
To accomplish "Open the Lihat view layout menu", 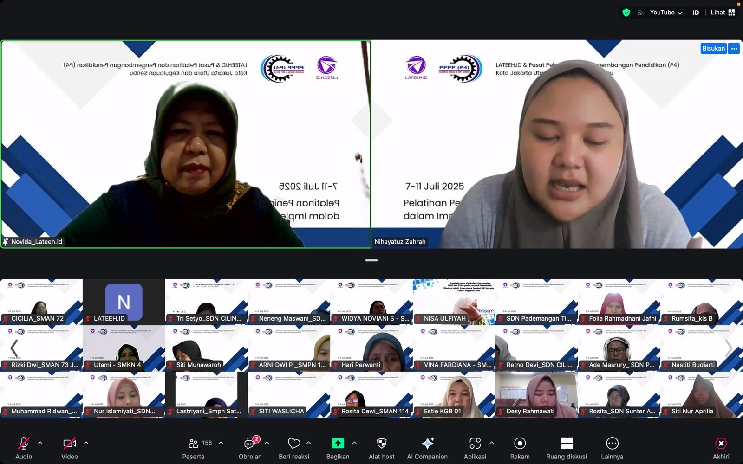I will pos(723,13).
